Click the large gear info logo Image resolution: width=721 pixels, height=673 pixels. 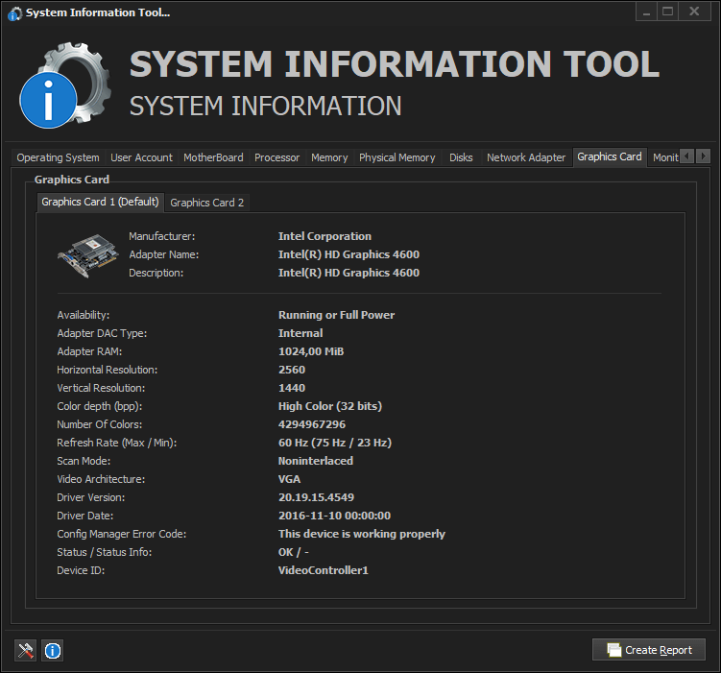point(65,85)
